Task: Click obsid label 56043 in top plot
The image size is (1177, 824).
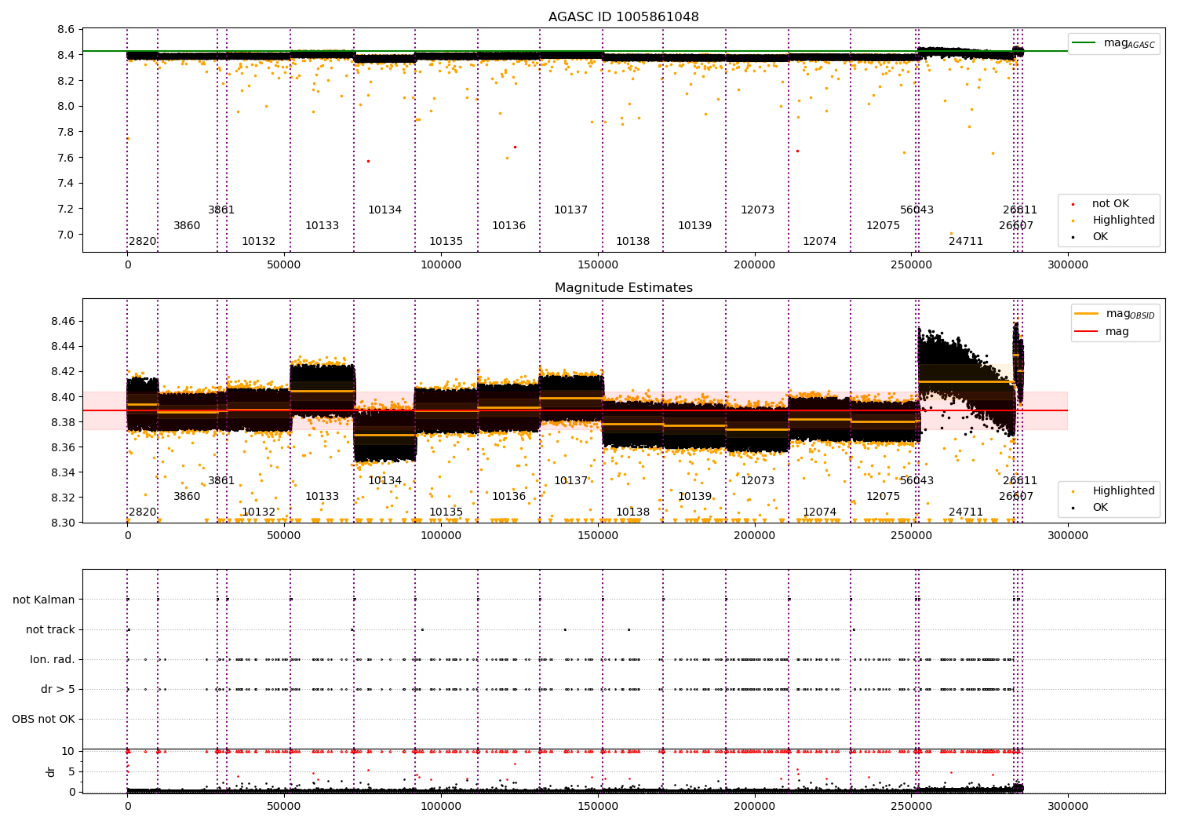Action: (x=916, y=210)
